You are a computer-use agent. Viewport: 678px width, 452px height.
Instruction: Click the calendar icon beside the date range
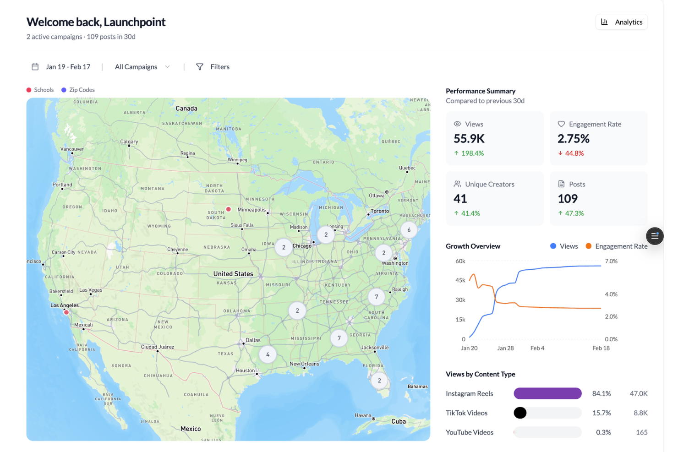tap(35, 66)
